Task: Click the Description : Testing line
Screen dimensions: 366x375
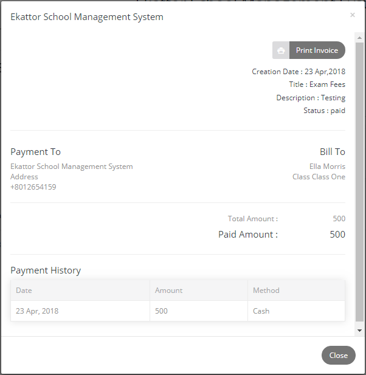Action: (311, 98)
